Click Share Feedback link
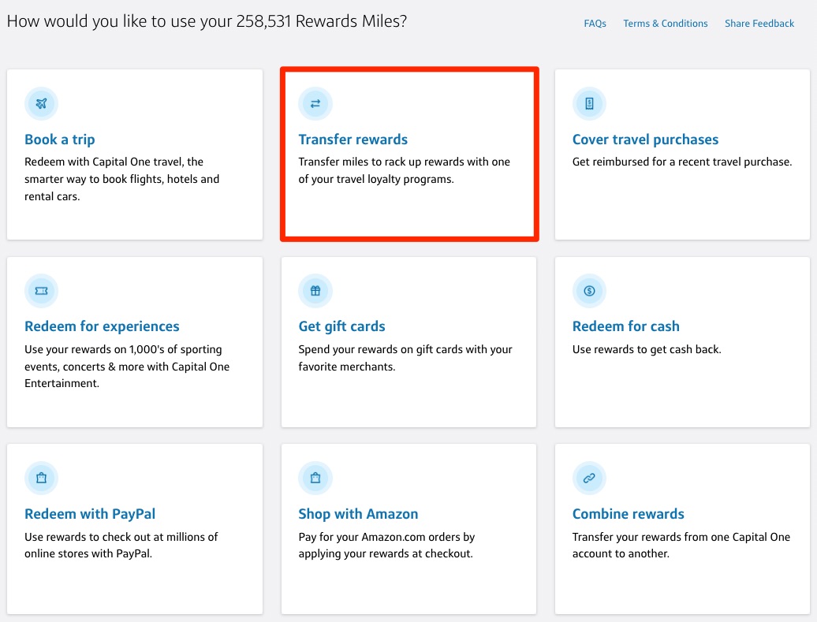Image resolution: width=817 pixels, height=622 pixels. pyautogui.click(x=759, y=24)
